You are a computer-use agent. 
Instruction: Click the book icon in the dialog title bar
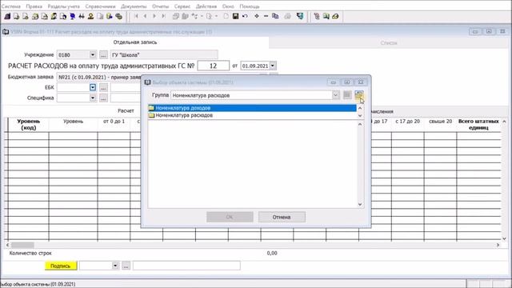click(147, 82)
